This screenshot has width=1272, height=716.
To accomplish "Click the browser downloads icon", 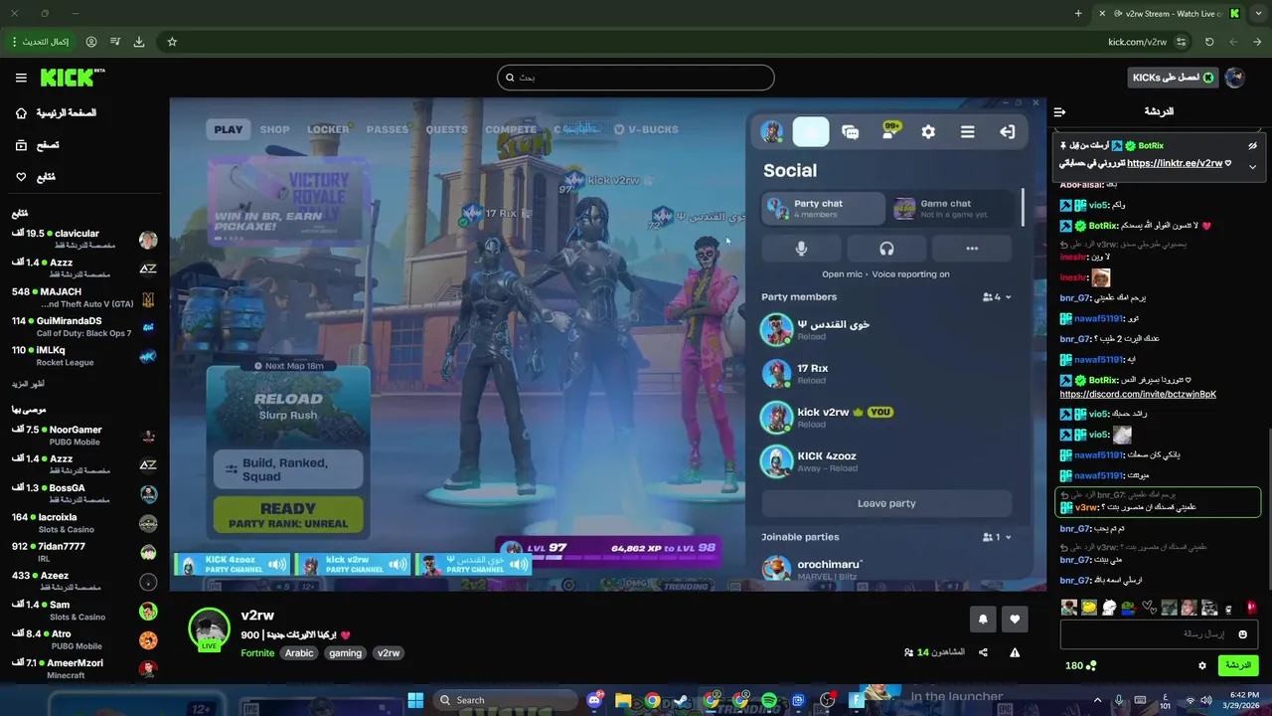I will (139, 42).
